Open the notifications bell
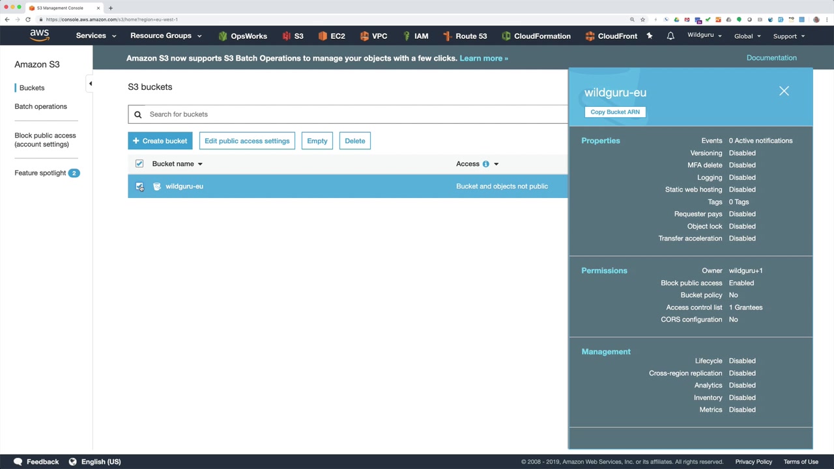Screen dimensions: 834x469 670,36
